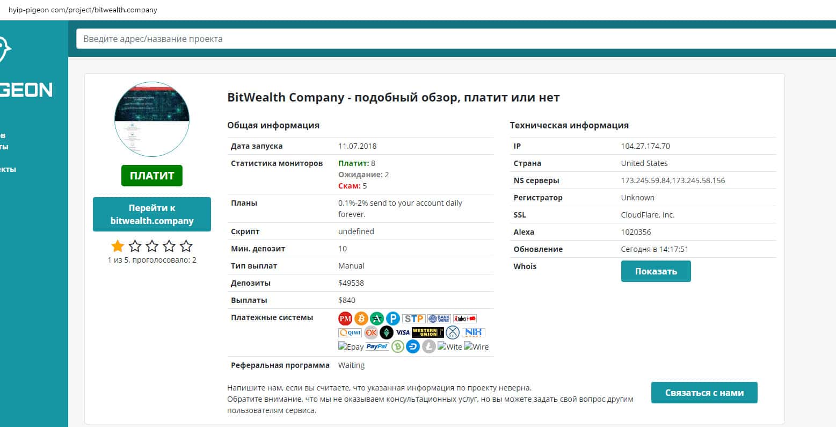The height and width of the screenshot is (427, 836).
Task: Click the XRP Ripple payment icon
Action: tap(453, 332)
